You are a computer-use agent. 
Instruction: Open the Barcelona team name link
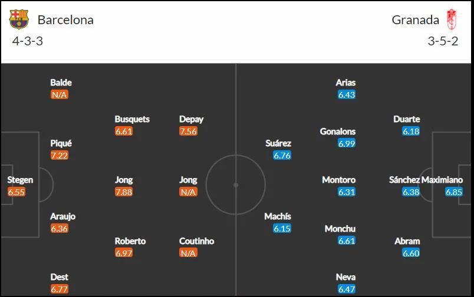(x=65, y=20)
